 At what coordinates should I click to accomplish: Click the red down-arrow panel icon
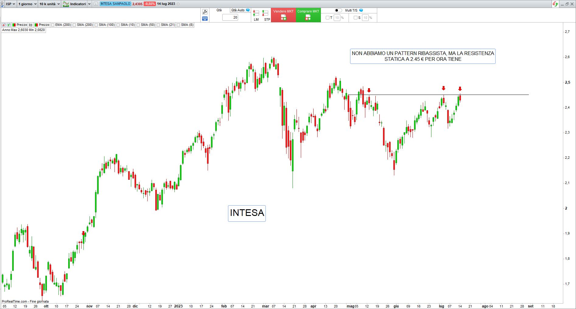coord(4,25)
